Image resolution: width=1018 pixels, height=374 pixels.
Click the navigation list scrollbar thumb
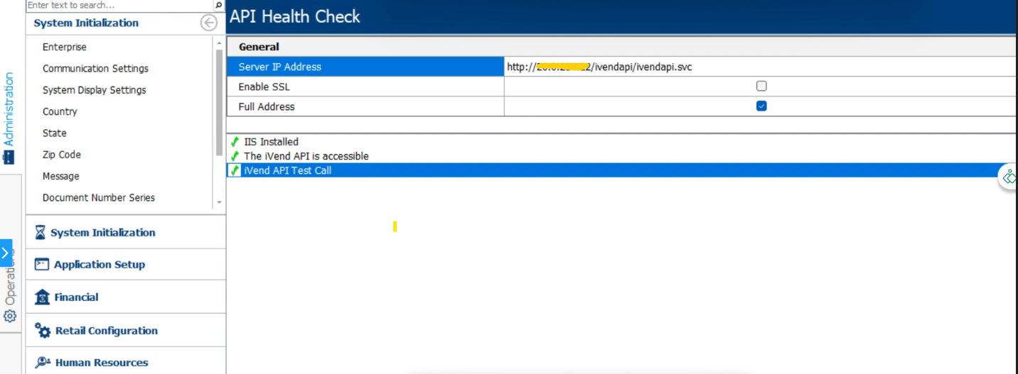point(219,101)
